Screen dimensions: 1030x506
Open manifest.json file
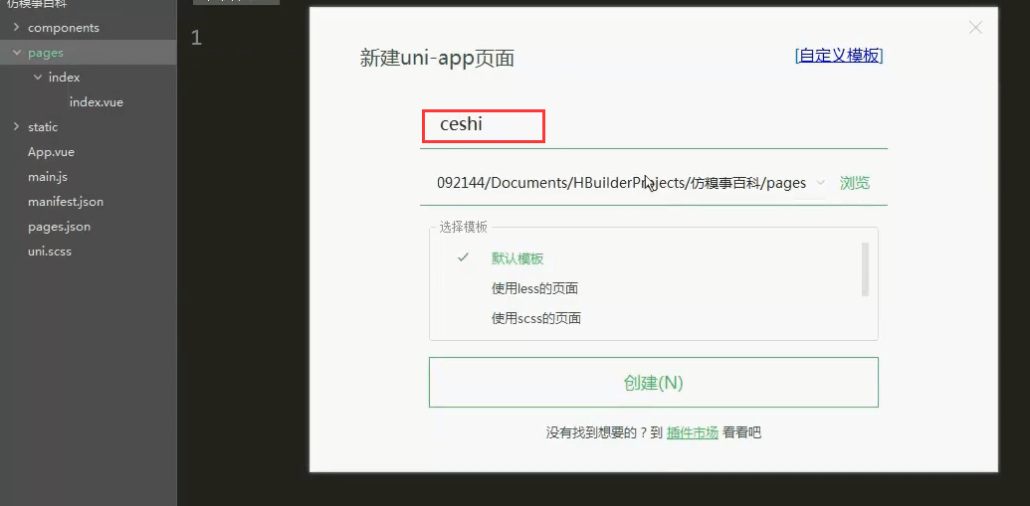65,202
